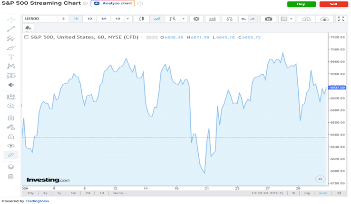Image resolution: width=351 pixels, height=204 pixels.
Task: Open chart settings gear icon
Action: coord(196,19)
